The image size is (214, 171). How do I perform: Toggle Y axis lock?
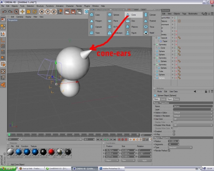click(48, 12)
